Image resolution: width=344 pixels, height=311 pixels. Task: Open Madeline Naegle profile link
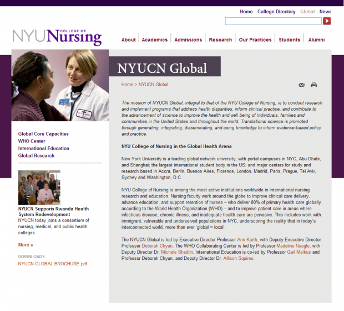293,246
